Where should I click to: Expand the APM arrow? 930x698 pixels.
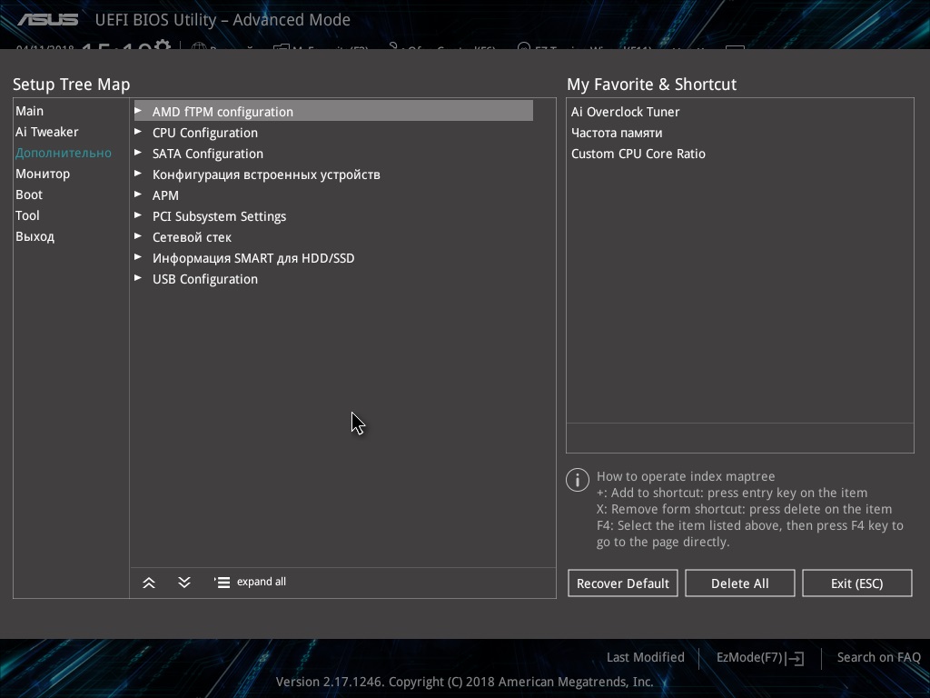(x=138, y=194)
